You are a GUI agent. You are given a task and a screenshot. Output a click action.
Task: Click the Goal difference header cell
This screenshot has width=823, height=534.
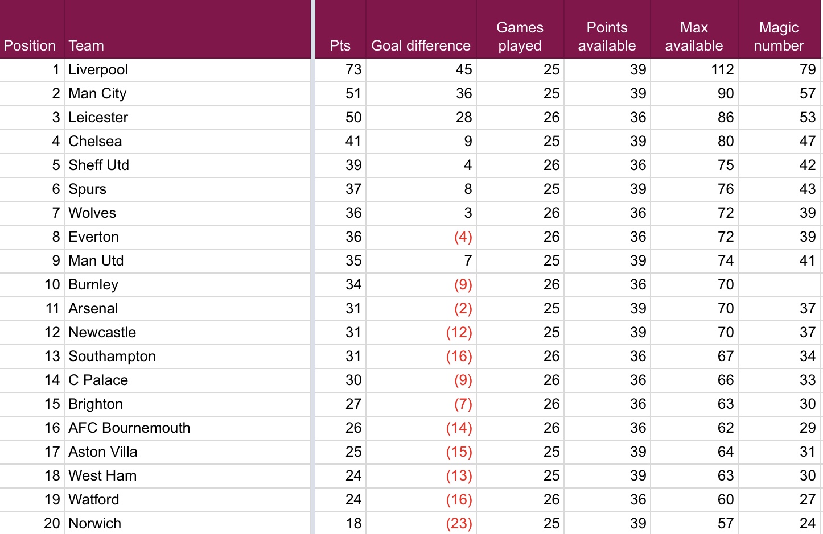tap(421, 29)
